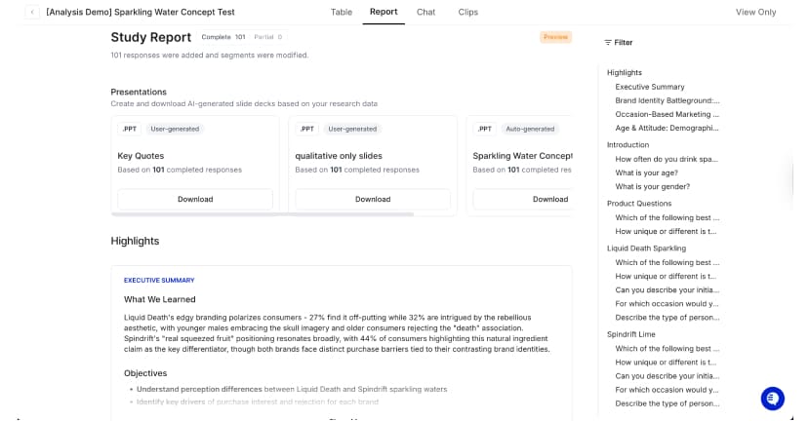Click the back arrow icon

click(32, 12)
